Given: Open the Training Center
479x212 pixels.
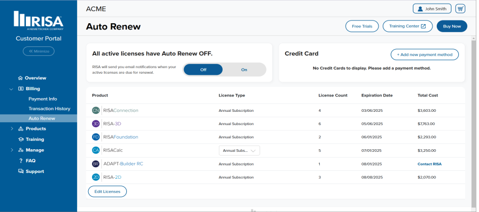Looking at the screenshot, I should [x=408, y=26].
